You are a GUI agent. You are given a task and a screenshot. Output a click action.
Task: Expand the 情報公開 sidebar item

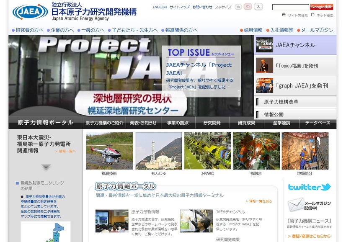click(x=295, y=114)
